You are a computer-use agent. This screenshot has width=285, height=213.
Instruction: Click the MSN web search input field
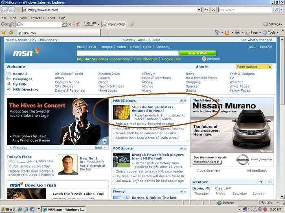(127, 53)
